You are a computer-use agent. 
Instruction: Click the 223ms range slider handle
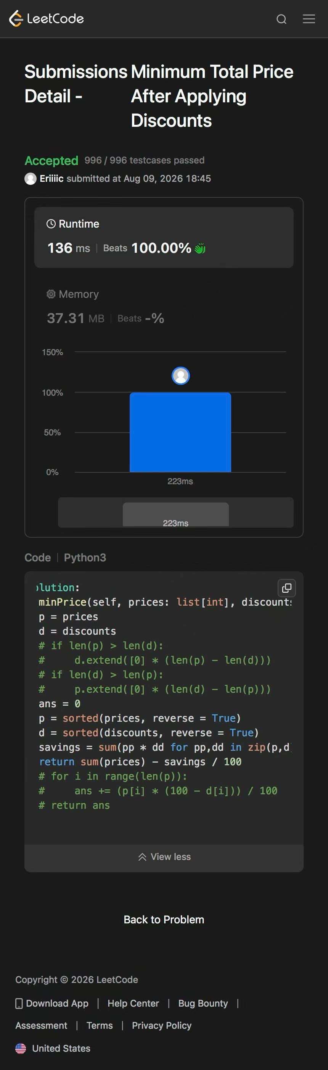176,515
